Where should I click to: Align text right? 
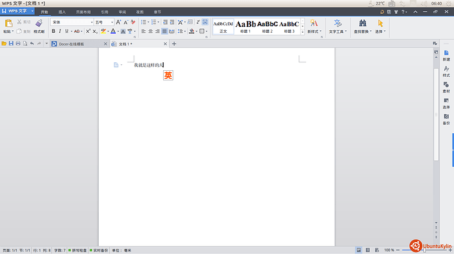click(x=157, y=32)
